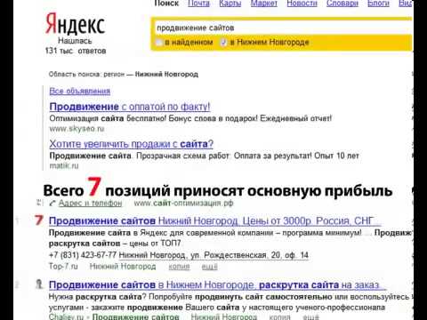Open result 'Продвижение сайтов Нижний Новгород. Цены от 3000р'
427x320 pixels.
214,221
